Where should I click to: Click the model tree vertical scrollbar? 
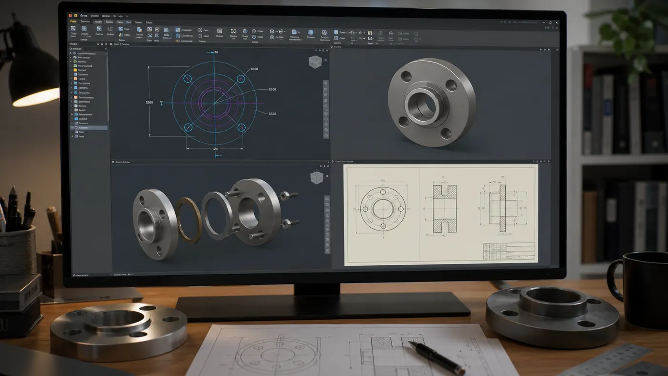pos(107,87)
